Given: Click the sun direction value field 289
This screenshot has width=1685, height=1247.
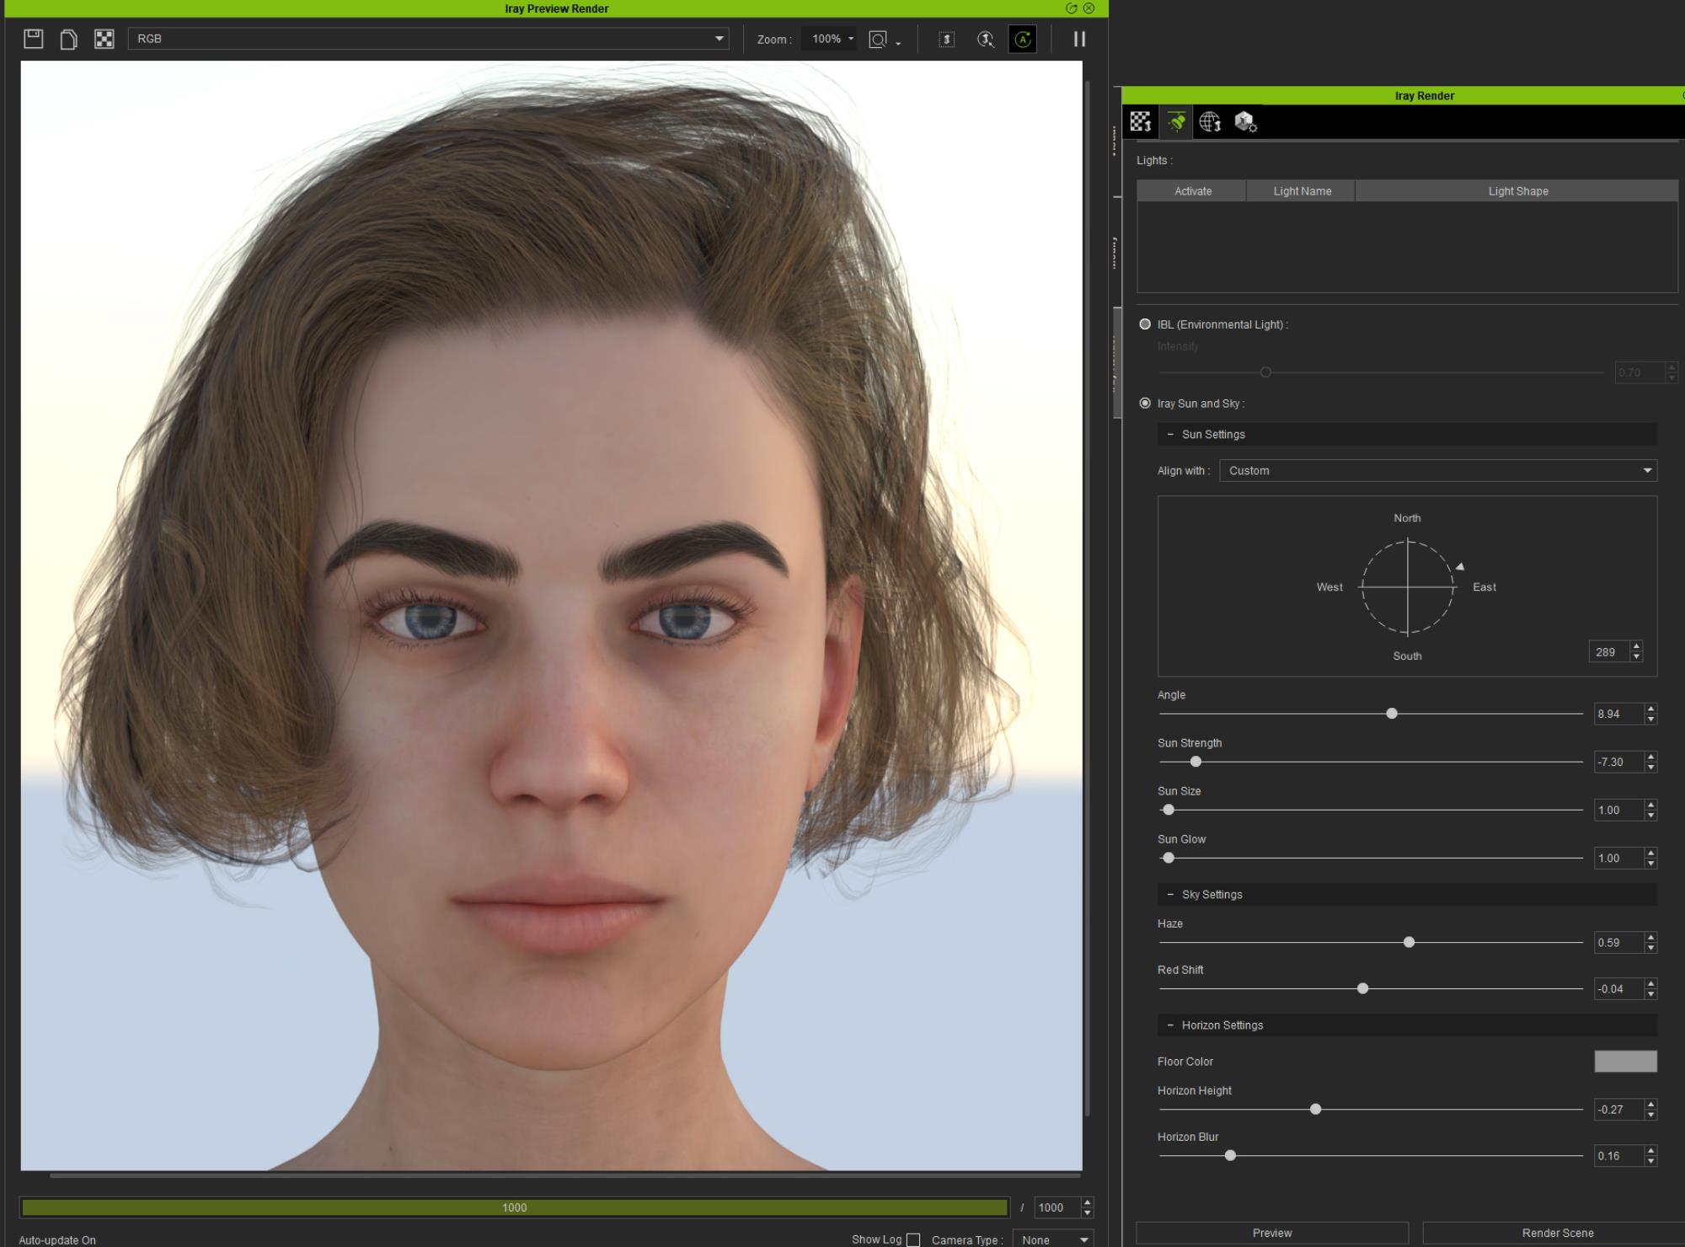Looking at the screenshot, I should (1608, 651).
